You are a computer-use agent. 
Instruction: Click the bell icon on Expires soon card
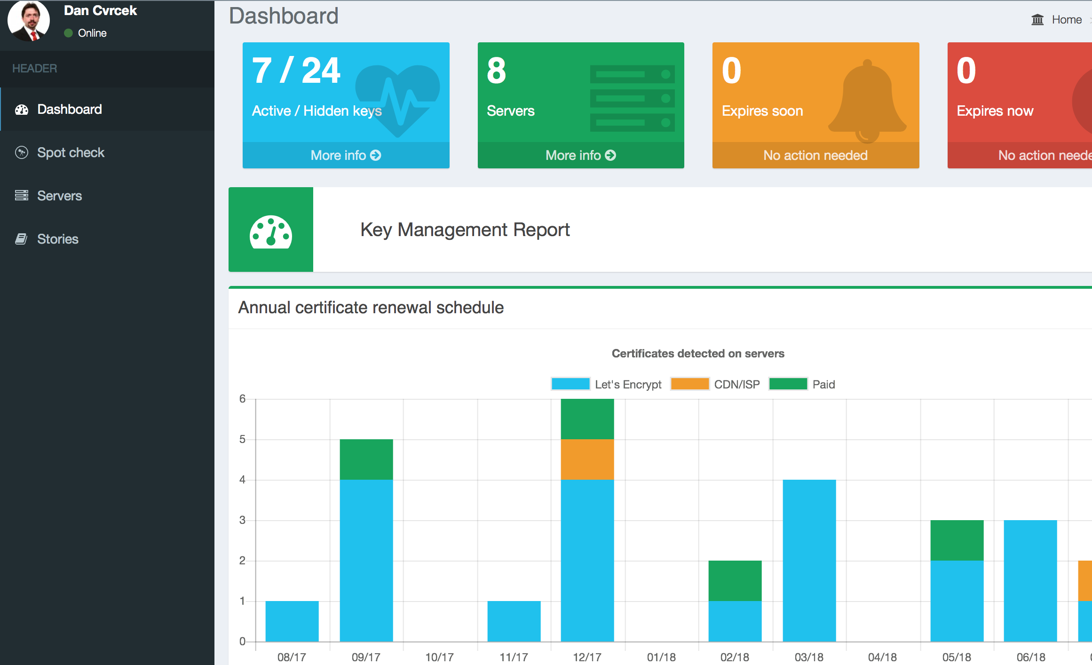click(867, 101)
